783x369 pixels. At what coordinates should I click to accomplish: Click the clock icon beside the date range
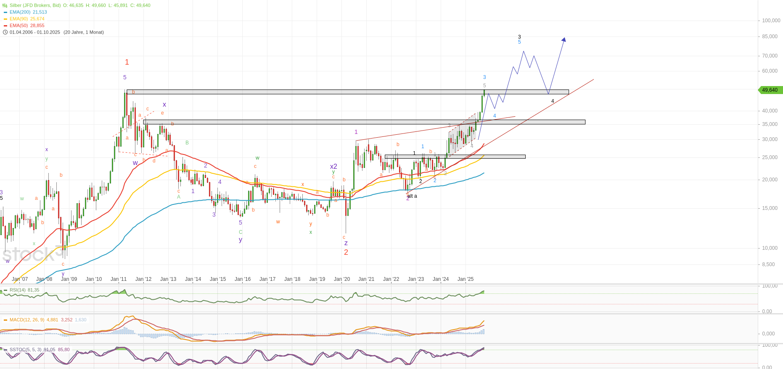tap(5, 32)
